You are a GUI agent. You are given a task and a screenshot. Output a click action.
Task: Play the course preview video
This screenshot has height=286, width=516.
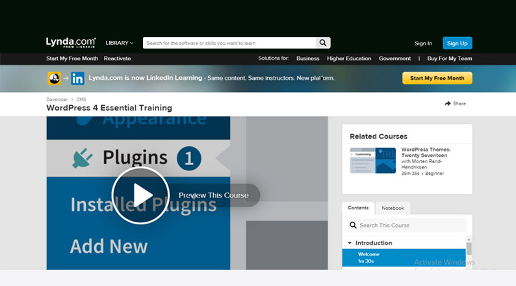140,195
